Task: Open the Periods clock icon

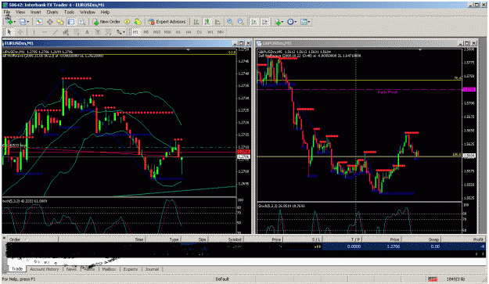Action: click(x=290, y=21)
